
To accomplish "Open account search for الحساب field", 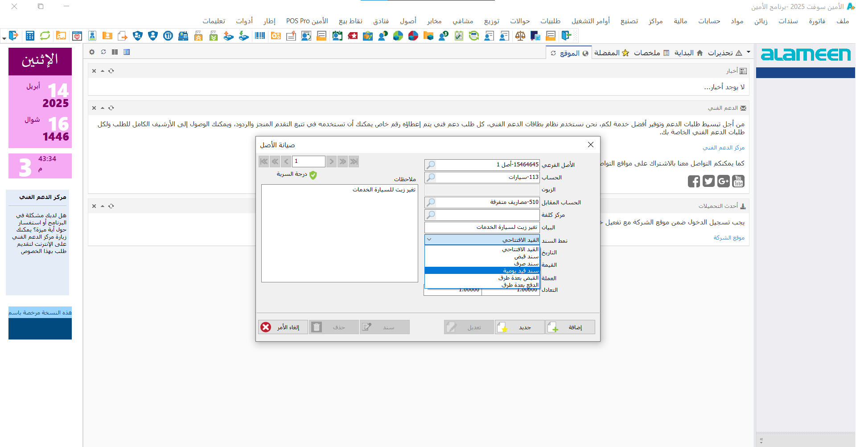I will click(431, 178).
